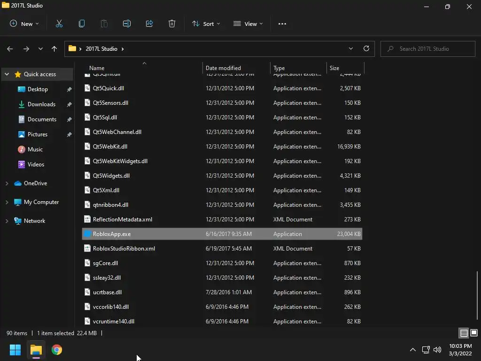Open recent locations chevron
This screenshot has width=481, height=361.
[x=40, y=49]
